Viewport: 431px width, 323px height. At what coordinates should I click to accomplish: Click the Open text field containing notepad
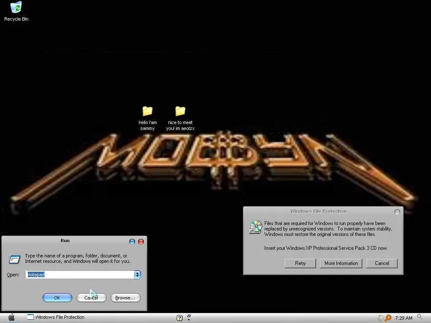[x=80, y=274]
